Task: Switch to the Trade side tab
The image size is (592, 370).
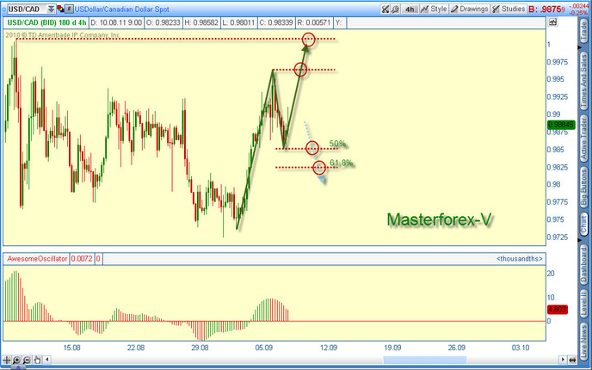Action: pyautogui.click(x=583, y=32)
